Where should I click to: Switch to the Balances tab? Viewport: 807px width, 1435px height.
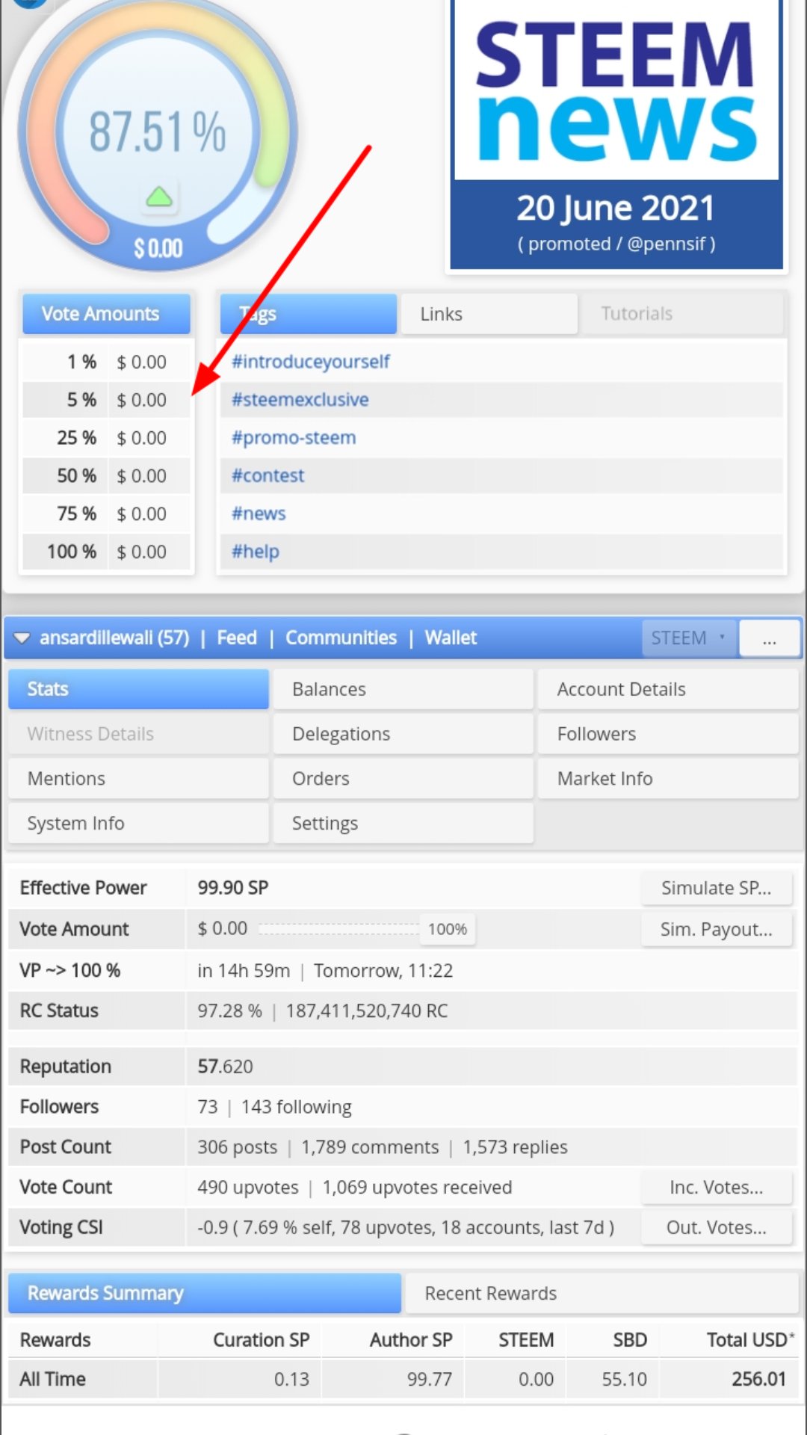tap(403, 689)
